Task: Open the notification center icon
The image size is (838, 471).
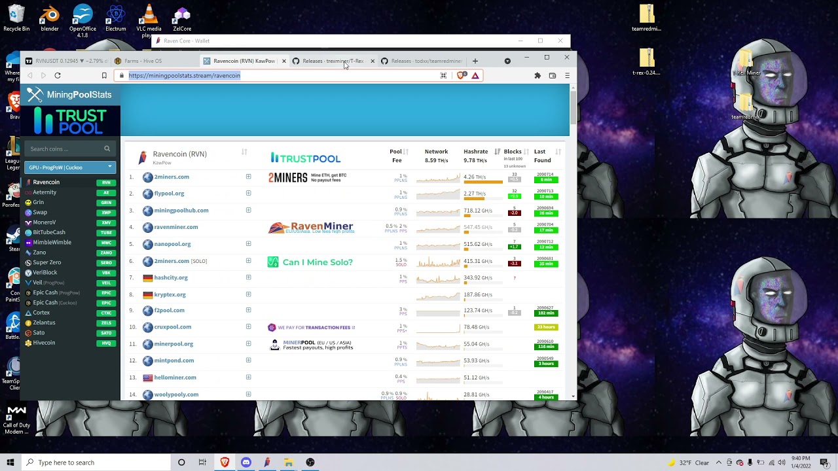Action: click(823, 462)
